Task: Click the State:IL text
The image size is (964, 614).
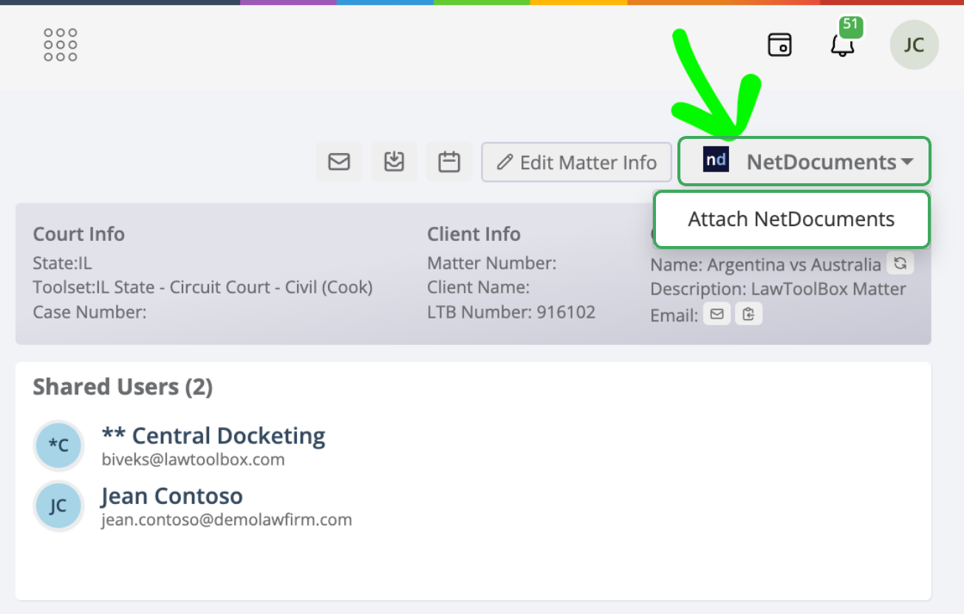Action: coord(62,263)
